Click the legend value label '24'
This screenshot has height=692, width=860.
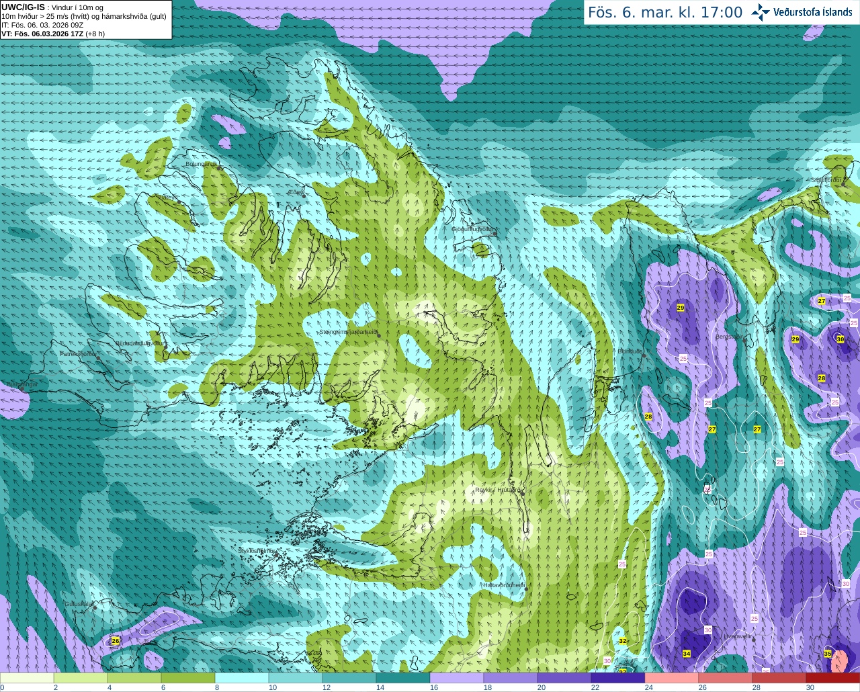pos(649,687)
